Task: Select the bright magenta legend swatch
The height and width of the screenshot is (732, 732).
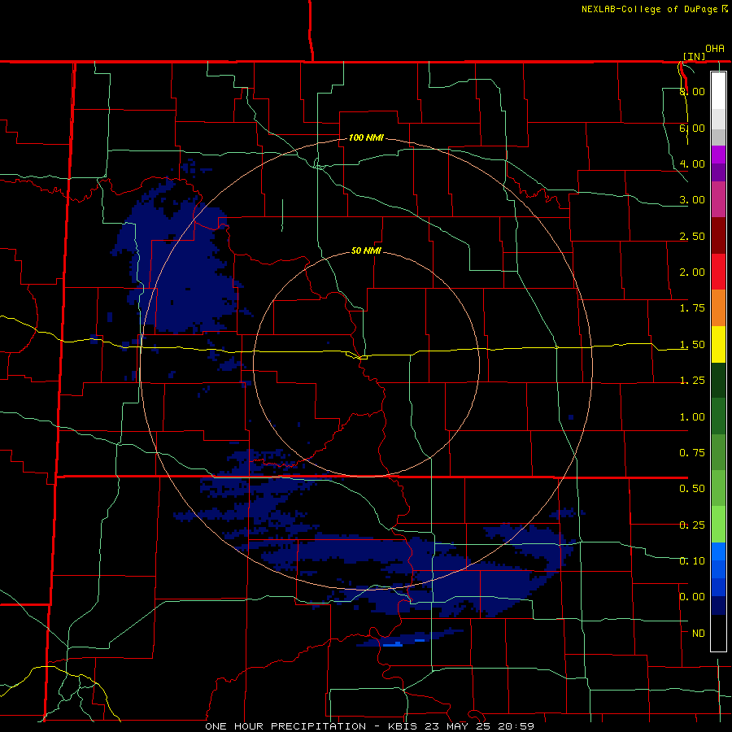Action: [x=718, y=155]
